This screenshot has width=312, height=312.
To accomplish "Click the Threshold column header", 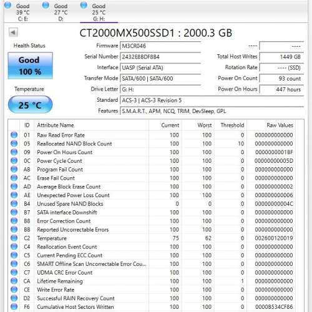I will [x=230, y=125].
